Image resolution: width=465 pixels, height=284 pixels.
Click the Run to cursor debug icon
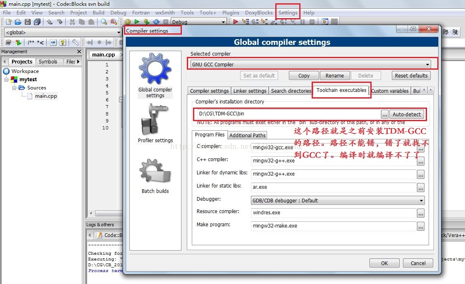click(245, 21)
